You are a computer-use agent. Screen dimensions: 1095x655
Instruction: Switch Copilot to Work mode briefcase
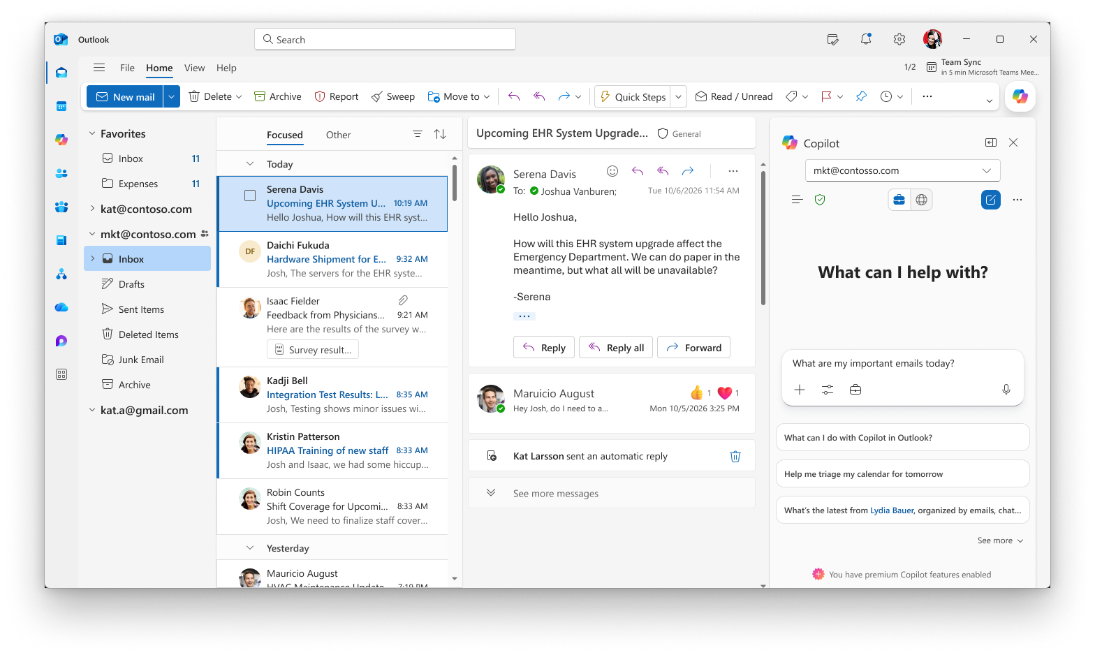tap(899, 200)
